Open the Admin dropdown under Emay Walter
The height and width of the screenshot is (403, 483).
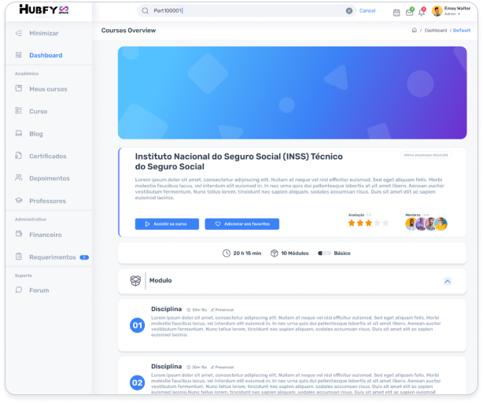[452, 14]
